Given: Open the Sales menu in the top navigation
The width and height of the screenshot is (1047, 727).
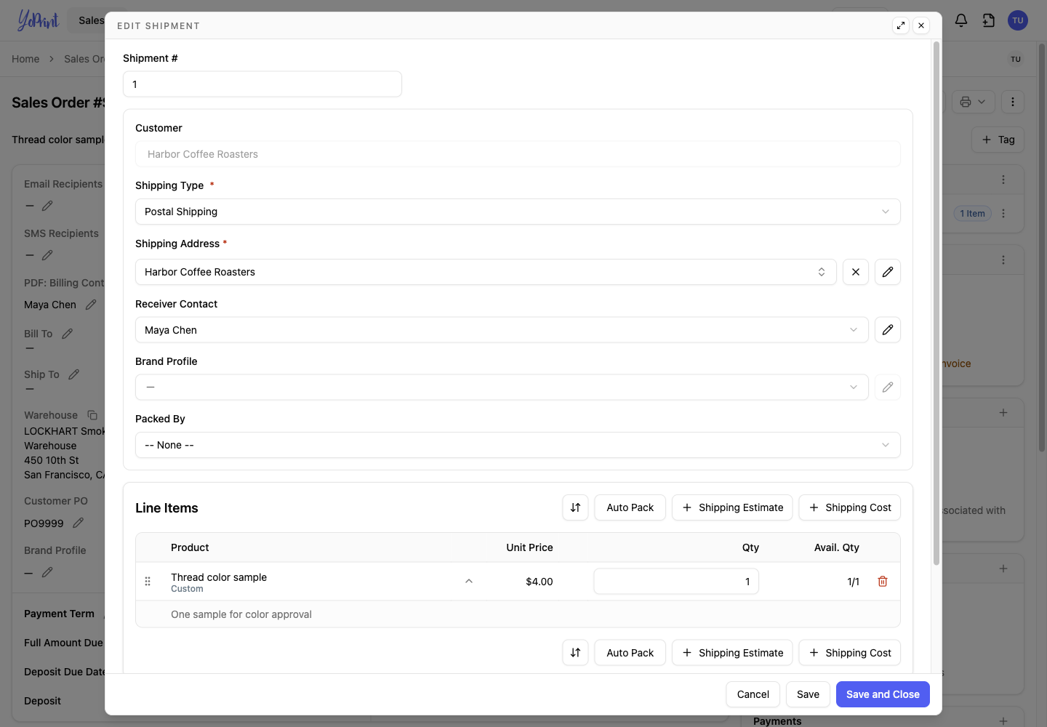Looking at the screenshot, I should click(92, 20).
